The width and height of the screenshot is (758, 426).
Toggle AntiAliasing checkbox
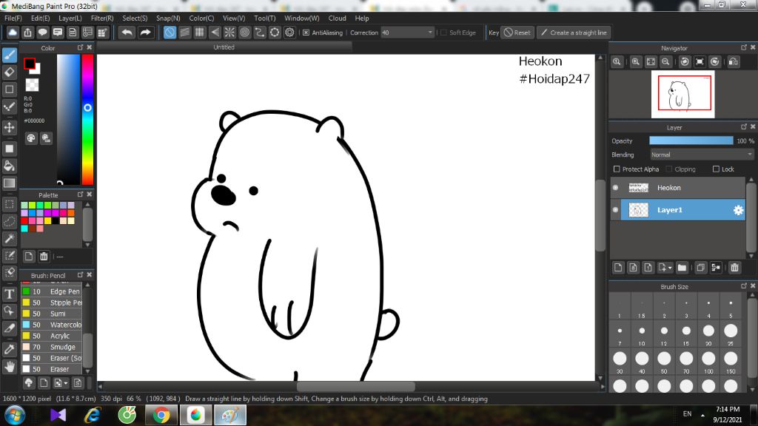(306, 33)
